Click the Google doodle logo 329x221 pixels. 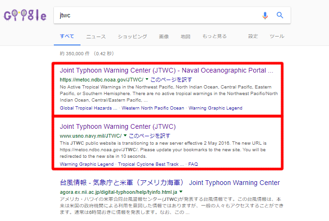[25, 15]
